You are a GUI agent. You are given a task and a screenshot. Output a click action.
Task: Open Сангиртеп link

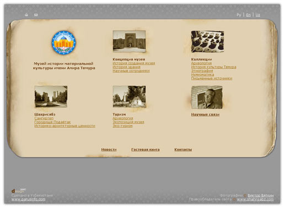44,118
